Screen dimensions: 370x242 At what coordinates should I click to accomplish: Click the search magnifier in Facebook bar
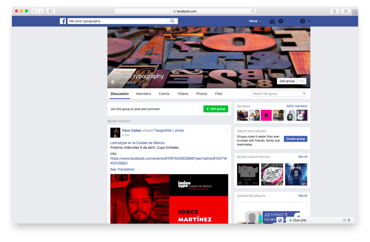[x=172, y=21]
